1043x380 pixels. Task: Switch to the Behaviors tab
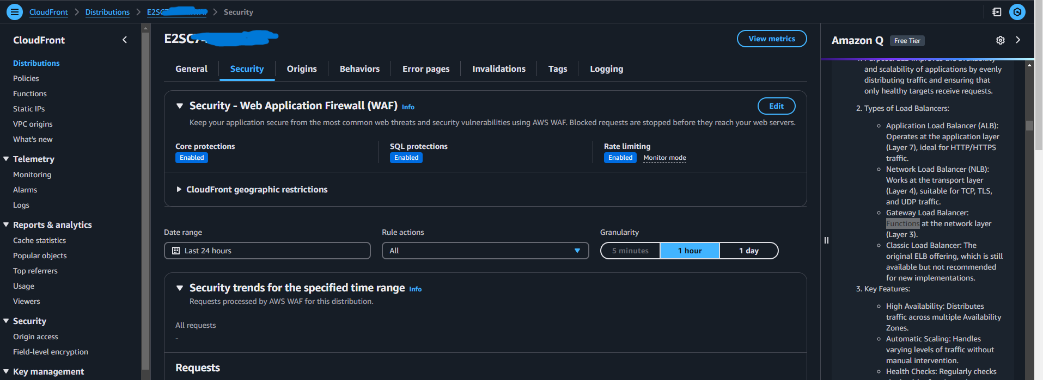[x=359, y=69]
